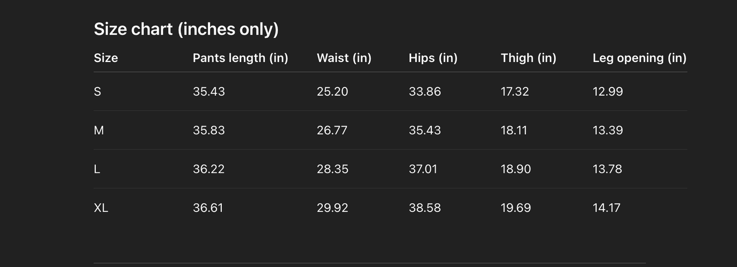Click the Size chart (inches only) heading
The width and height of the screenshot is (737, 267).
[186, 29]
